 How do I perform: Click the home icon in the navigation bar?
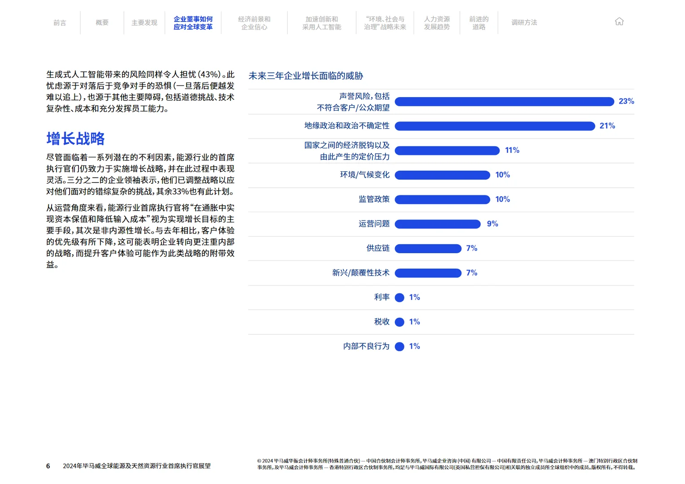tap(620, 21)
